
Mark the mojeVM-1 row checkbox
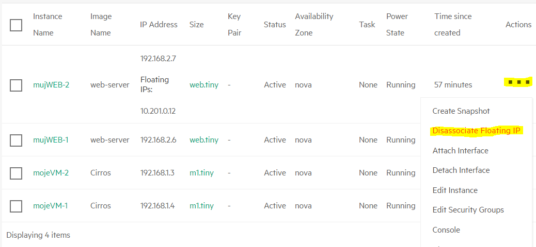point(16,206)
